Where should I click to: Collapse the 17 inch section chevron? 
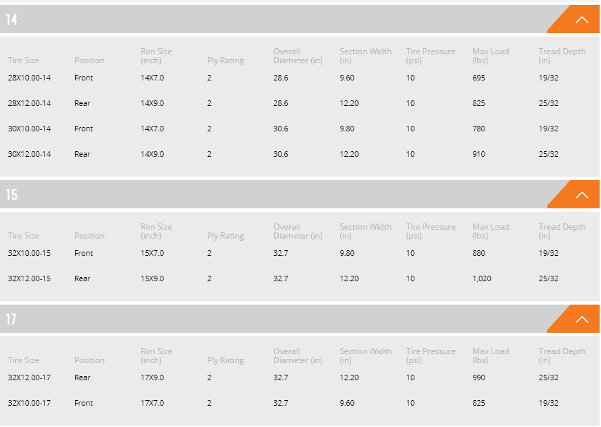[x=581, y=320]
